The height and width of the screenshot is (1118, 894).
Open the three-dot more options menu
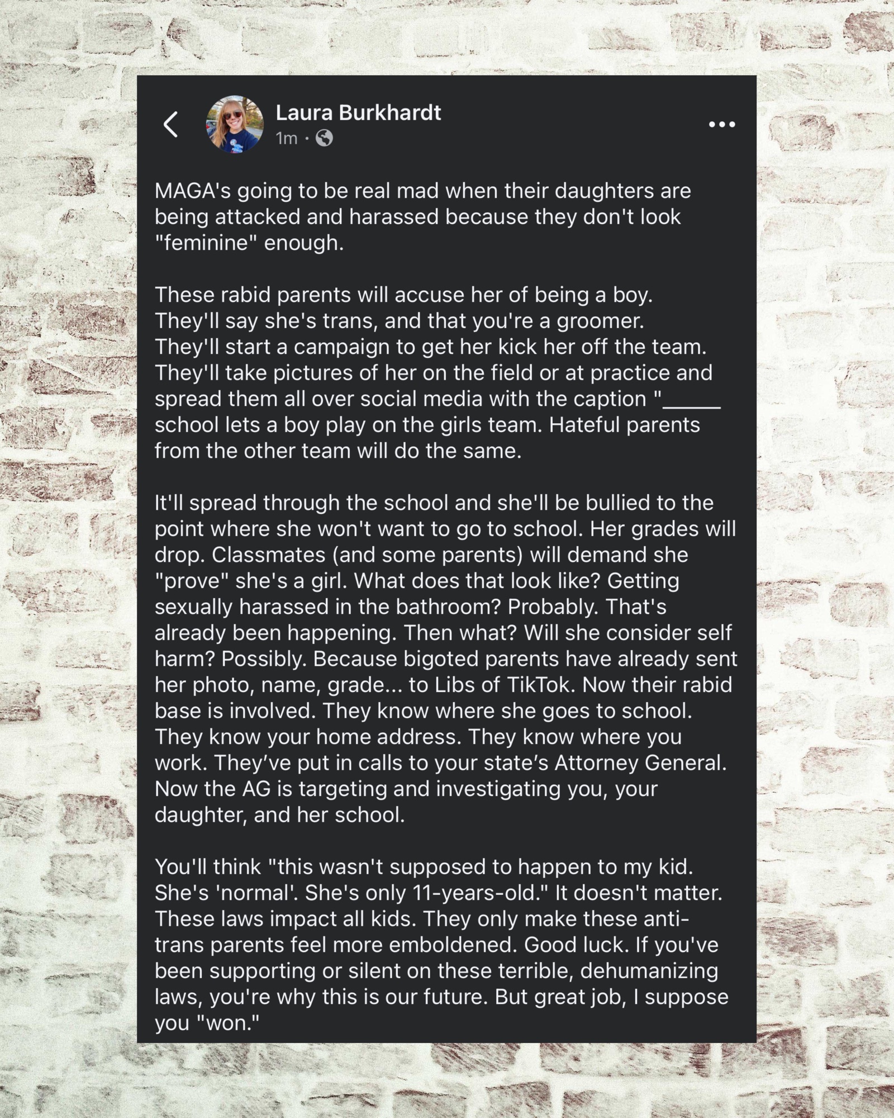[722, 124]
